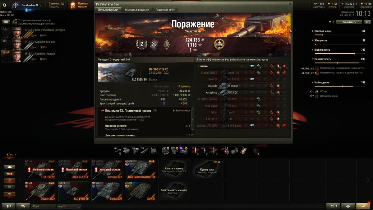Image resolution: width=373 pixels, height=210 pixels.
Task: Close the Результаты боя window
Action: (290, 4)
